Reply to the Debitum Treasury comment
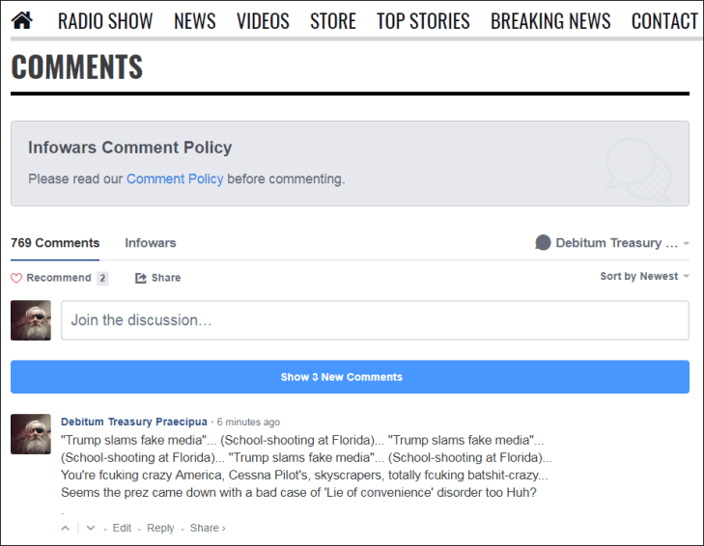This screenshot has width=704, height=546. (x=160, y=528)
